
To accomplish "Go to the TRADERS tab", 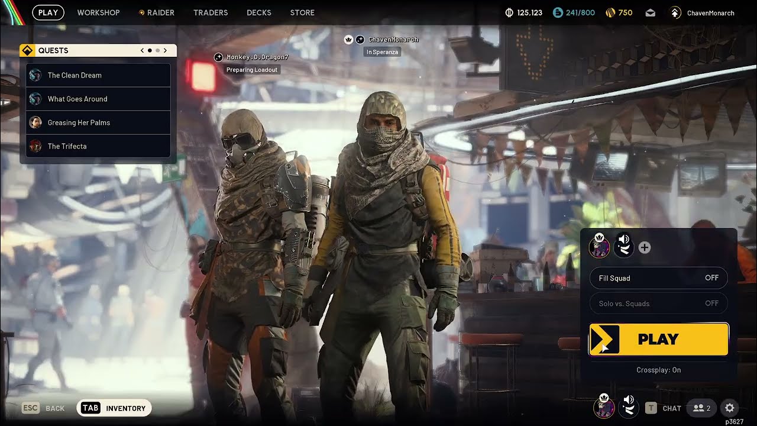I will coord(211,12).
